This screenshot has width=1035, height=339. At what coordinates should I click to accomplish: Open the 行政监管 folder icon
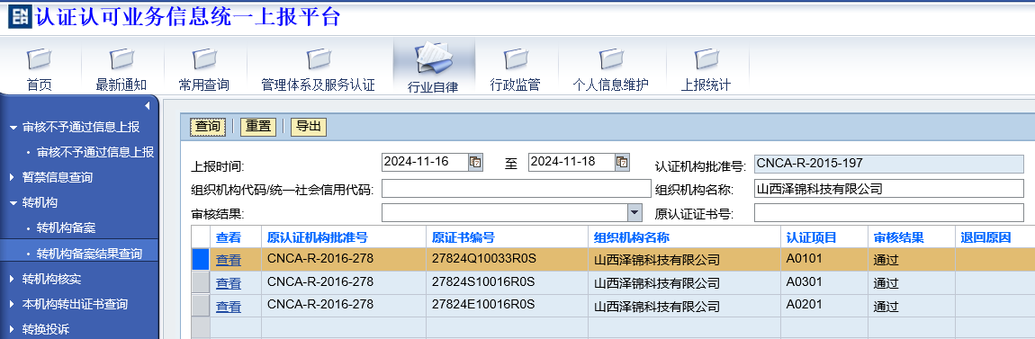[516, 59]
